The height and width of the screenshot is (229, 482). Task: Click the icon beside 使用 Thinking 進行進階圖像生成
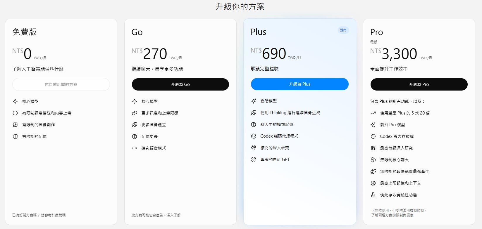(254, 113)
